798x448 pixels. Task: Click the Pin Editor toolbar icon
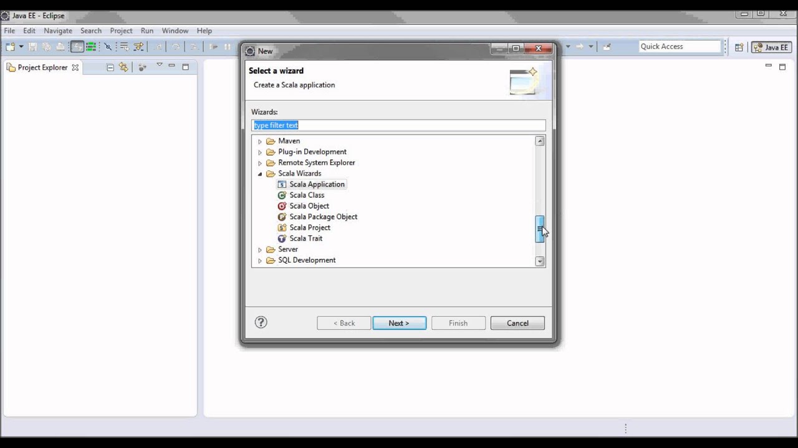click(x=607, y=47)
